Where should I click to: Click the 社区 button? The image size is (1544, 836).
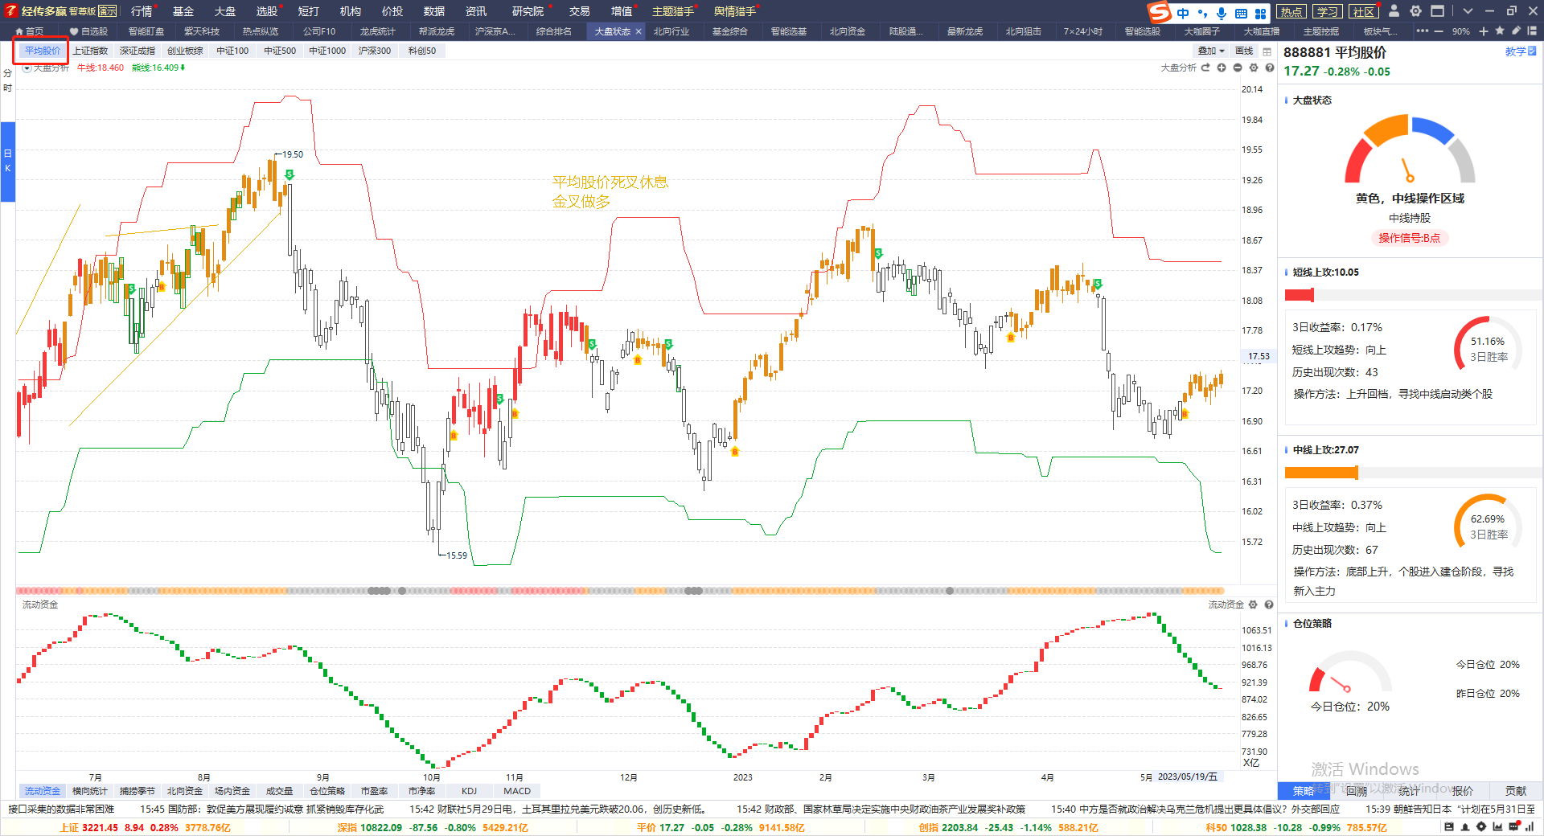[x=1364, y=11]
